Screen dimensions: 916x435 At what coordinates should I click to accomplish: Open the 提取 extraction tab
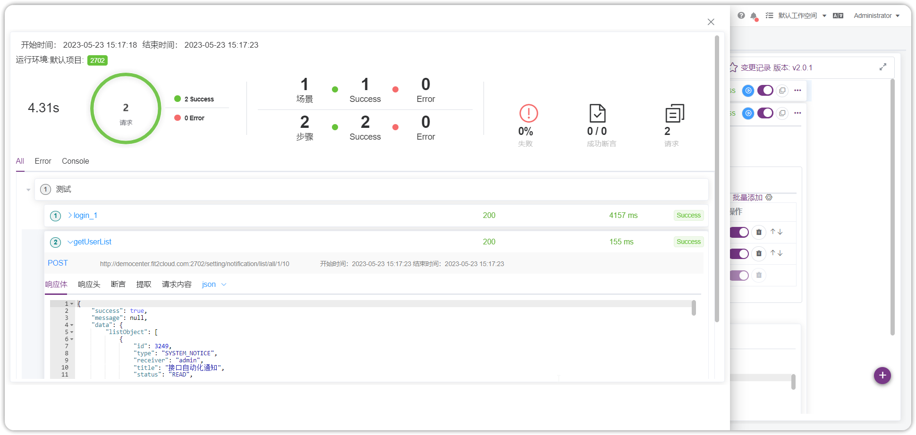144,284
